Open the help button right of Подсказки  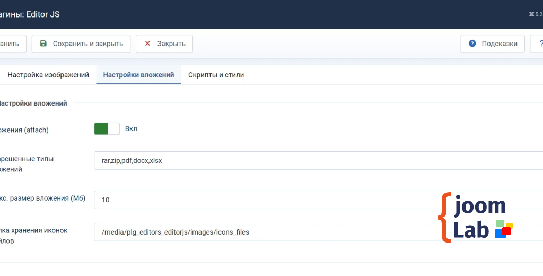click(538, 44)
